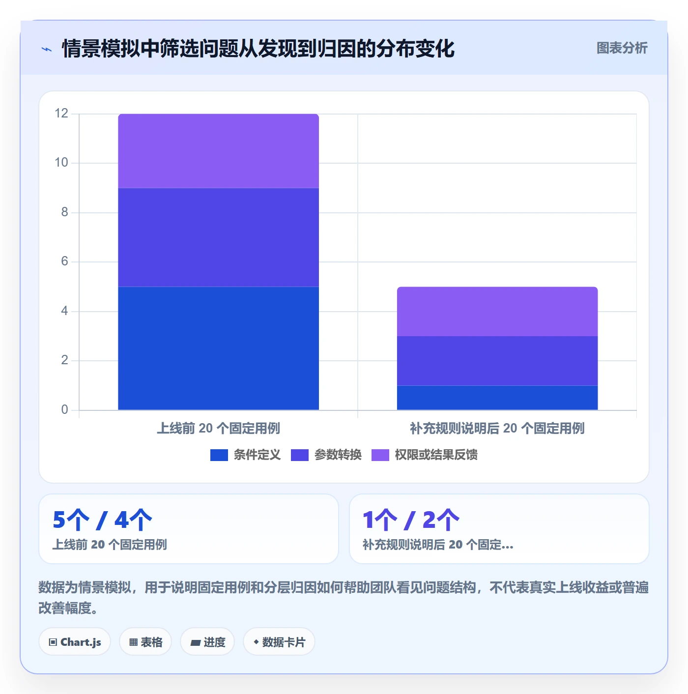The image size is (688, 694).
Task: Click the disclaimer text starting with 数据为情景模拟
Action: pyautogui.click(x=344, y=598)
